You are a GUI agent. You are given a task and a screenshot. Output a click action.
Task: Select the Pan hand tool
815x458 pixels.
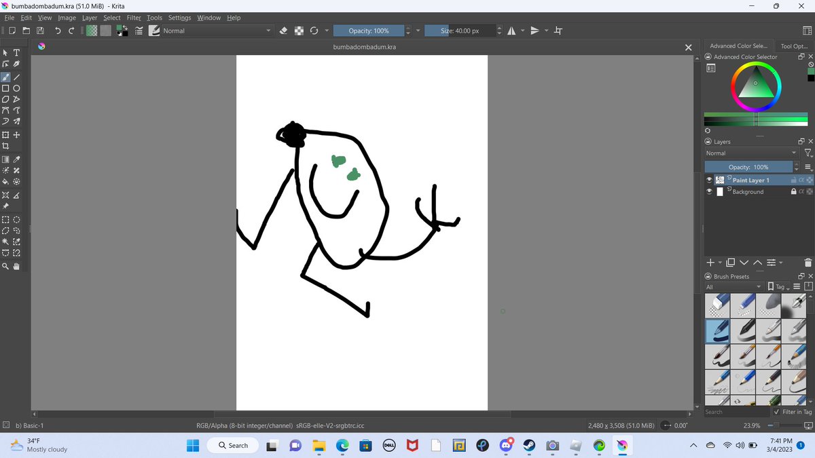[17, 267]
